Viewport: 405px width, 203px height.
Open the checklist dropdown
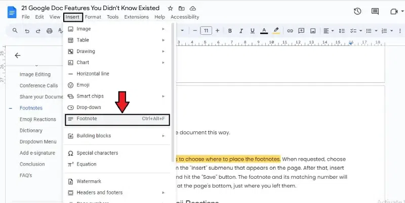(356, 31)
